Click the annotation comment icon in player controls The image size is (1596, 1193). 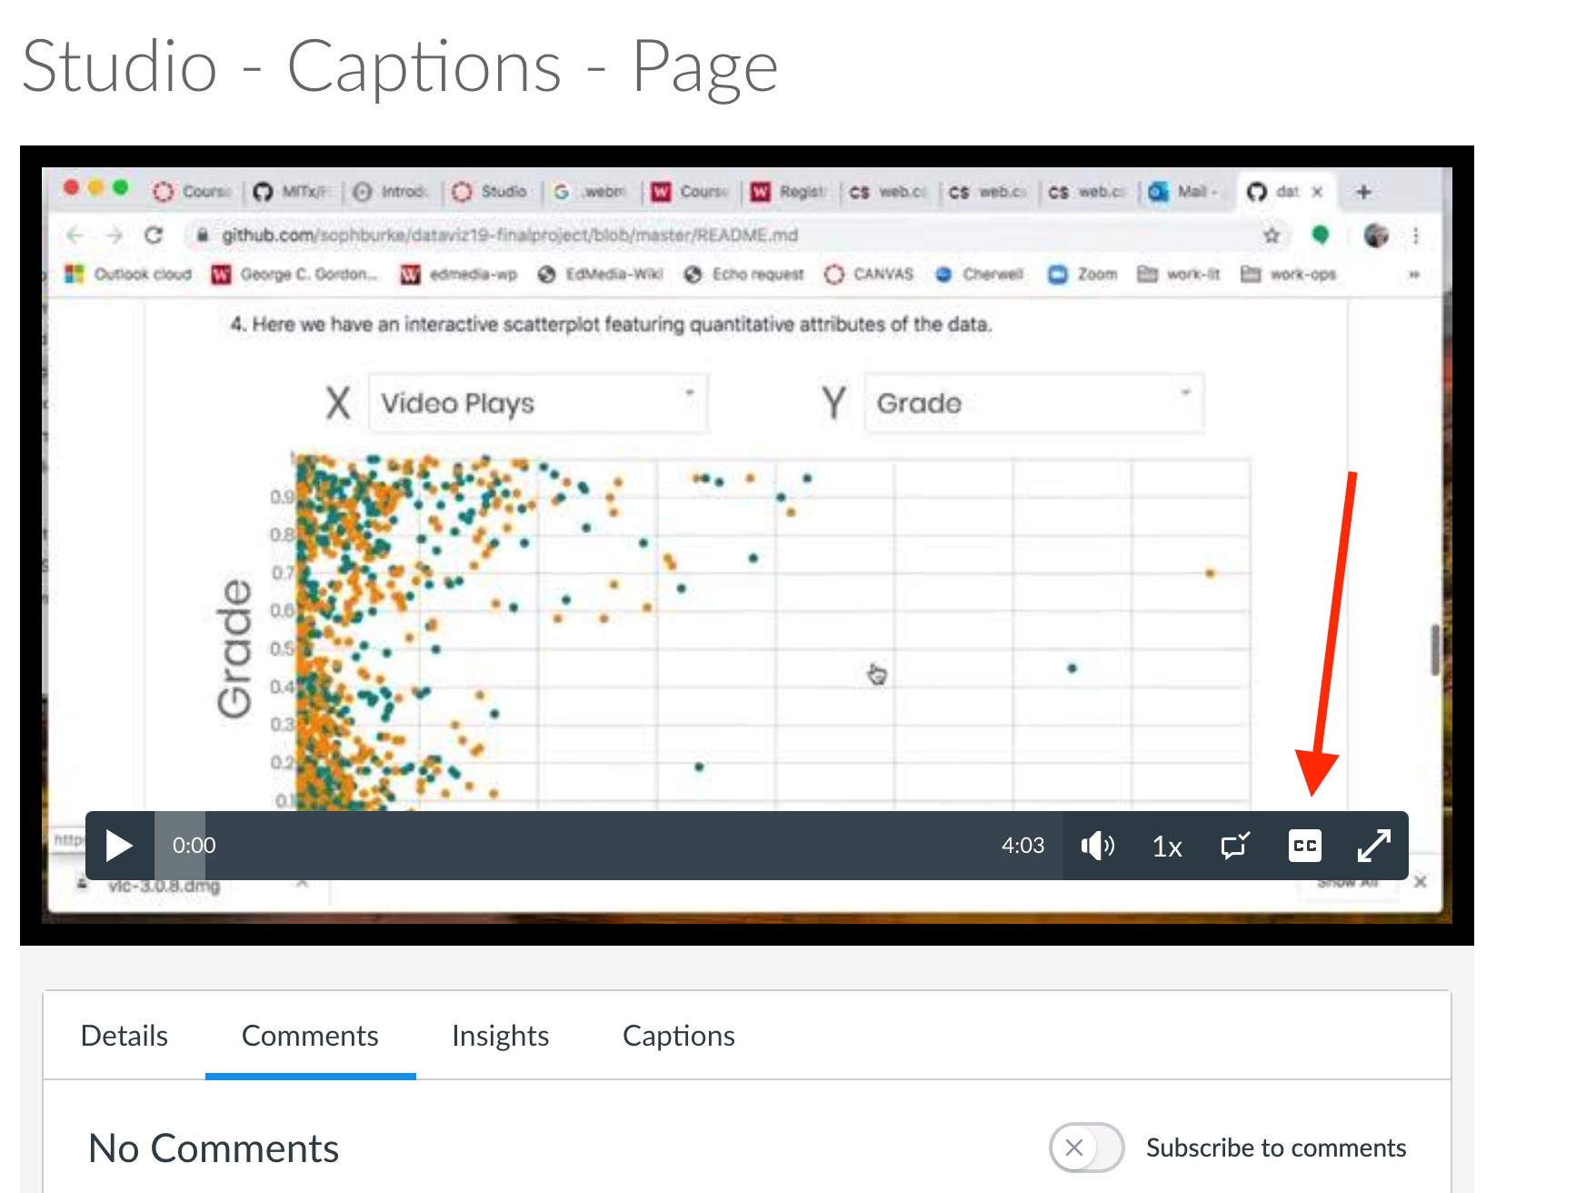(1233, 847)
